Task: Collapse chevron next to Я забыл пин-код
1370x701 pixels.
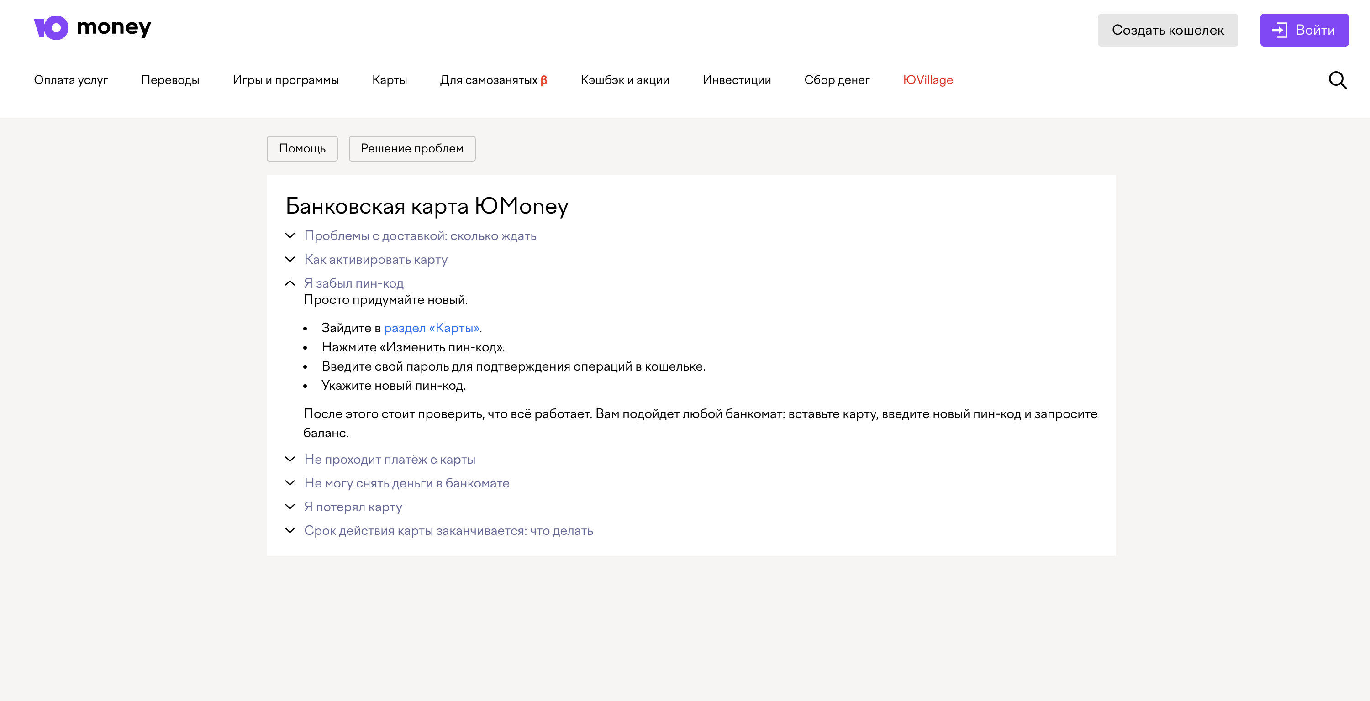Action: coord(290,283)
